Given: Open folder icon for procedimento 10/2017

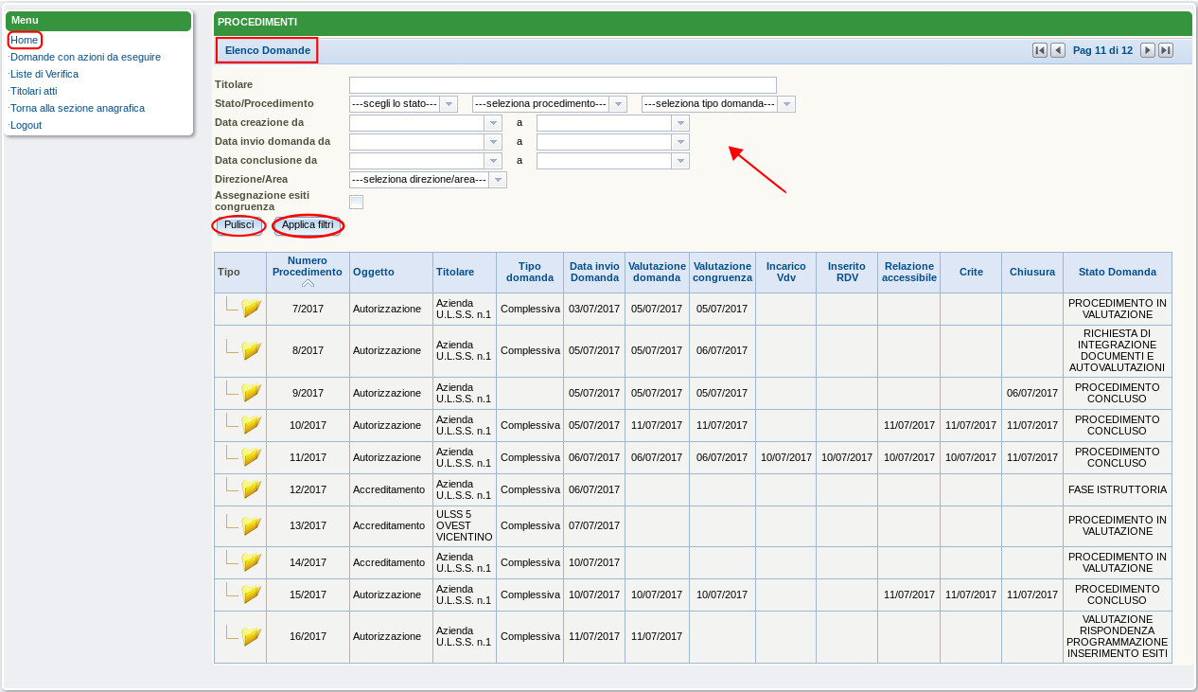Looking at the screenshot, I should coord(251,425).
